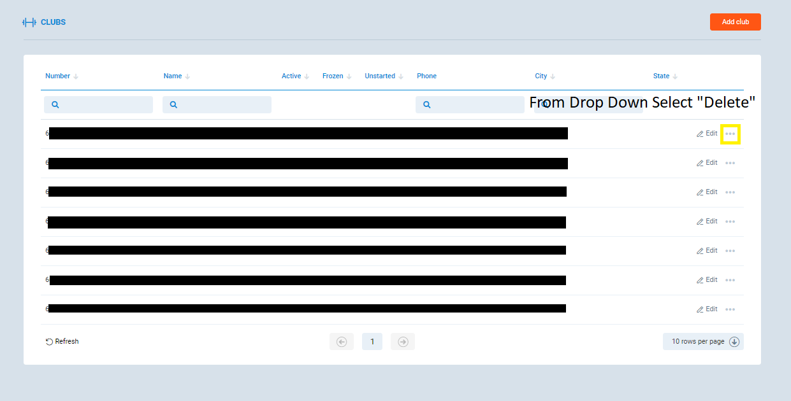Sort table by State column
Viewport: 791px width, 401px height.
(662, 76)
